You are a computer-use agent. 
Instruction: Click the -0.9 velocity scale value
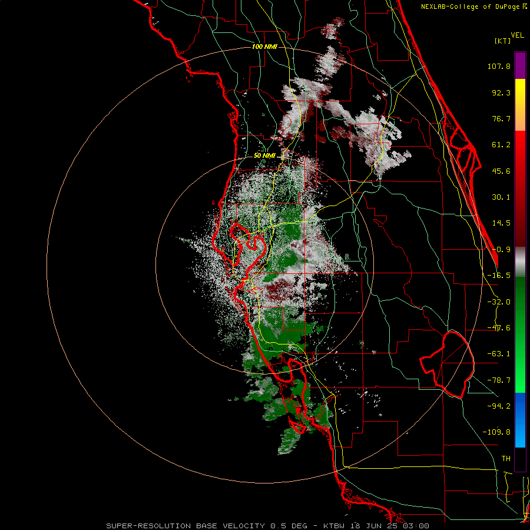click(501, 250)
